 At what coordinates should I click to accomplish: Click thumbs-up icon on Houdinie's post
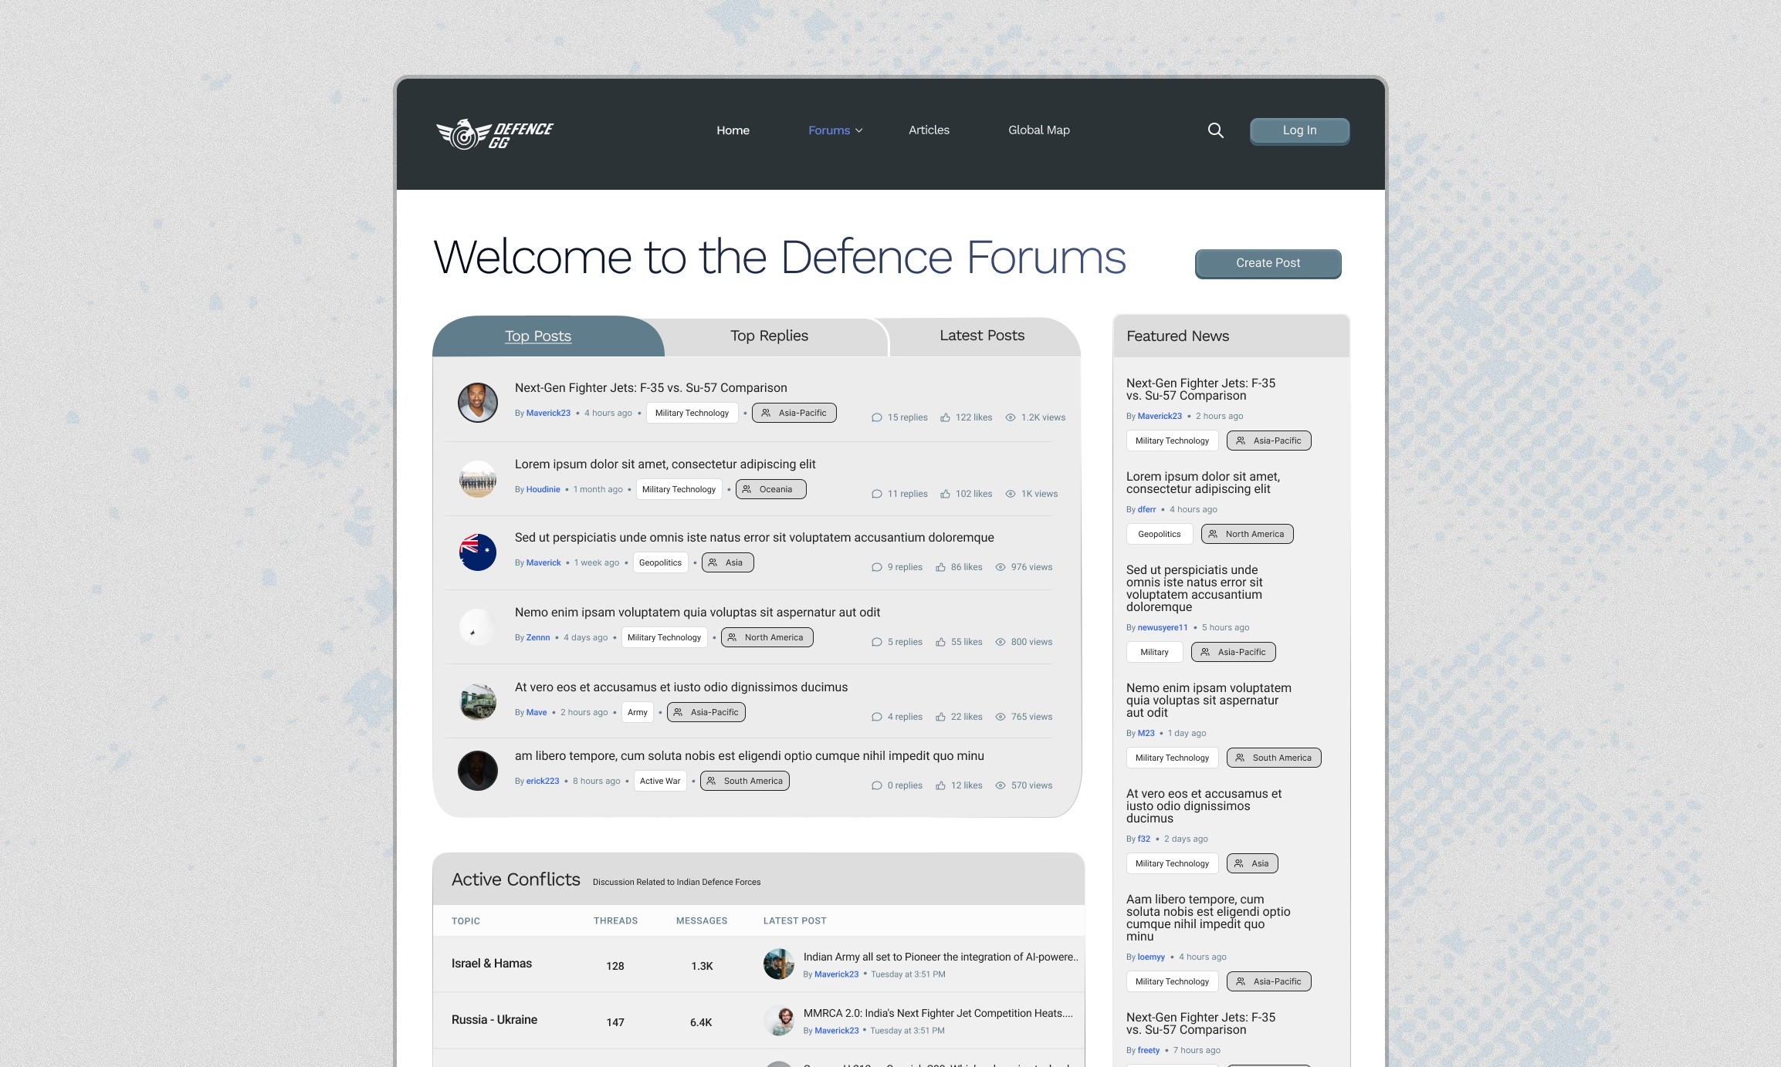[945, 494]
